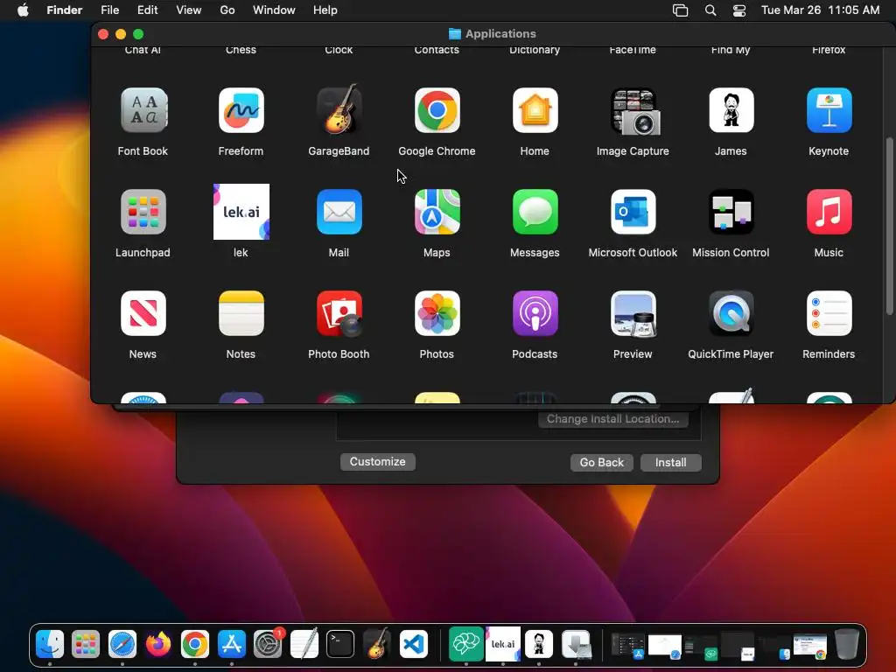Image resolution: width=896 pixels, height=672 pixels.
Task: Open the View menu
Action: (189, 10)
